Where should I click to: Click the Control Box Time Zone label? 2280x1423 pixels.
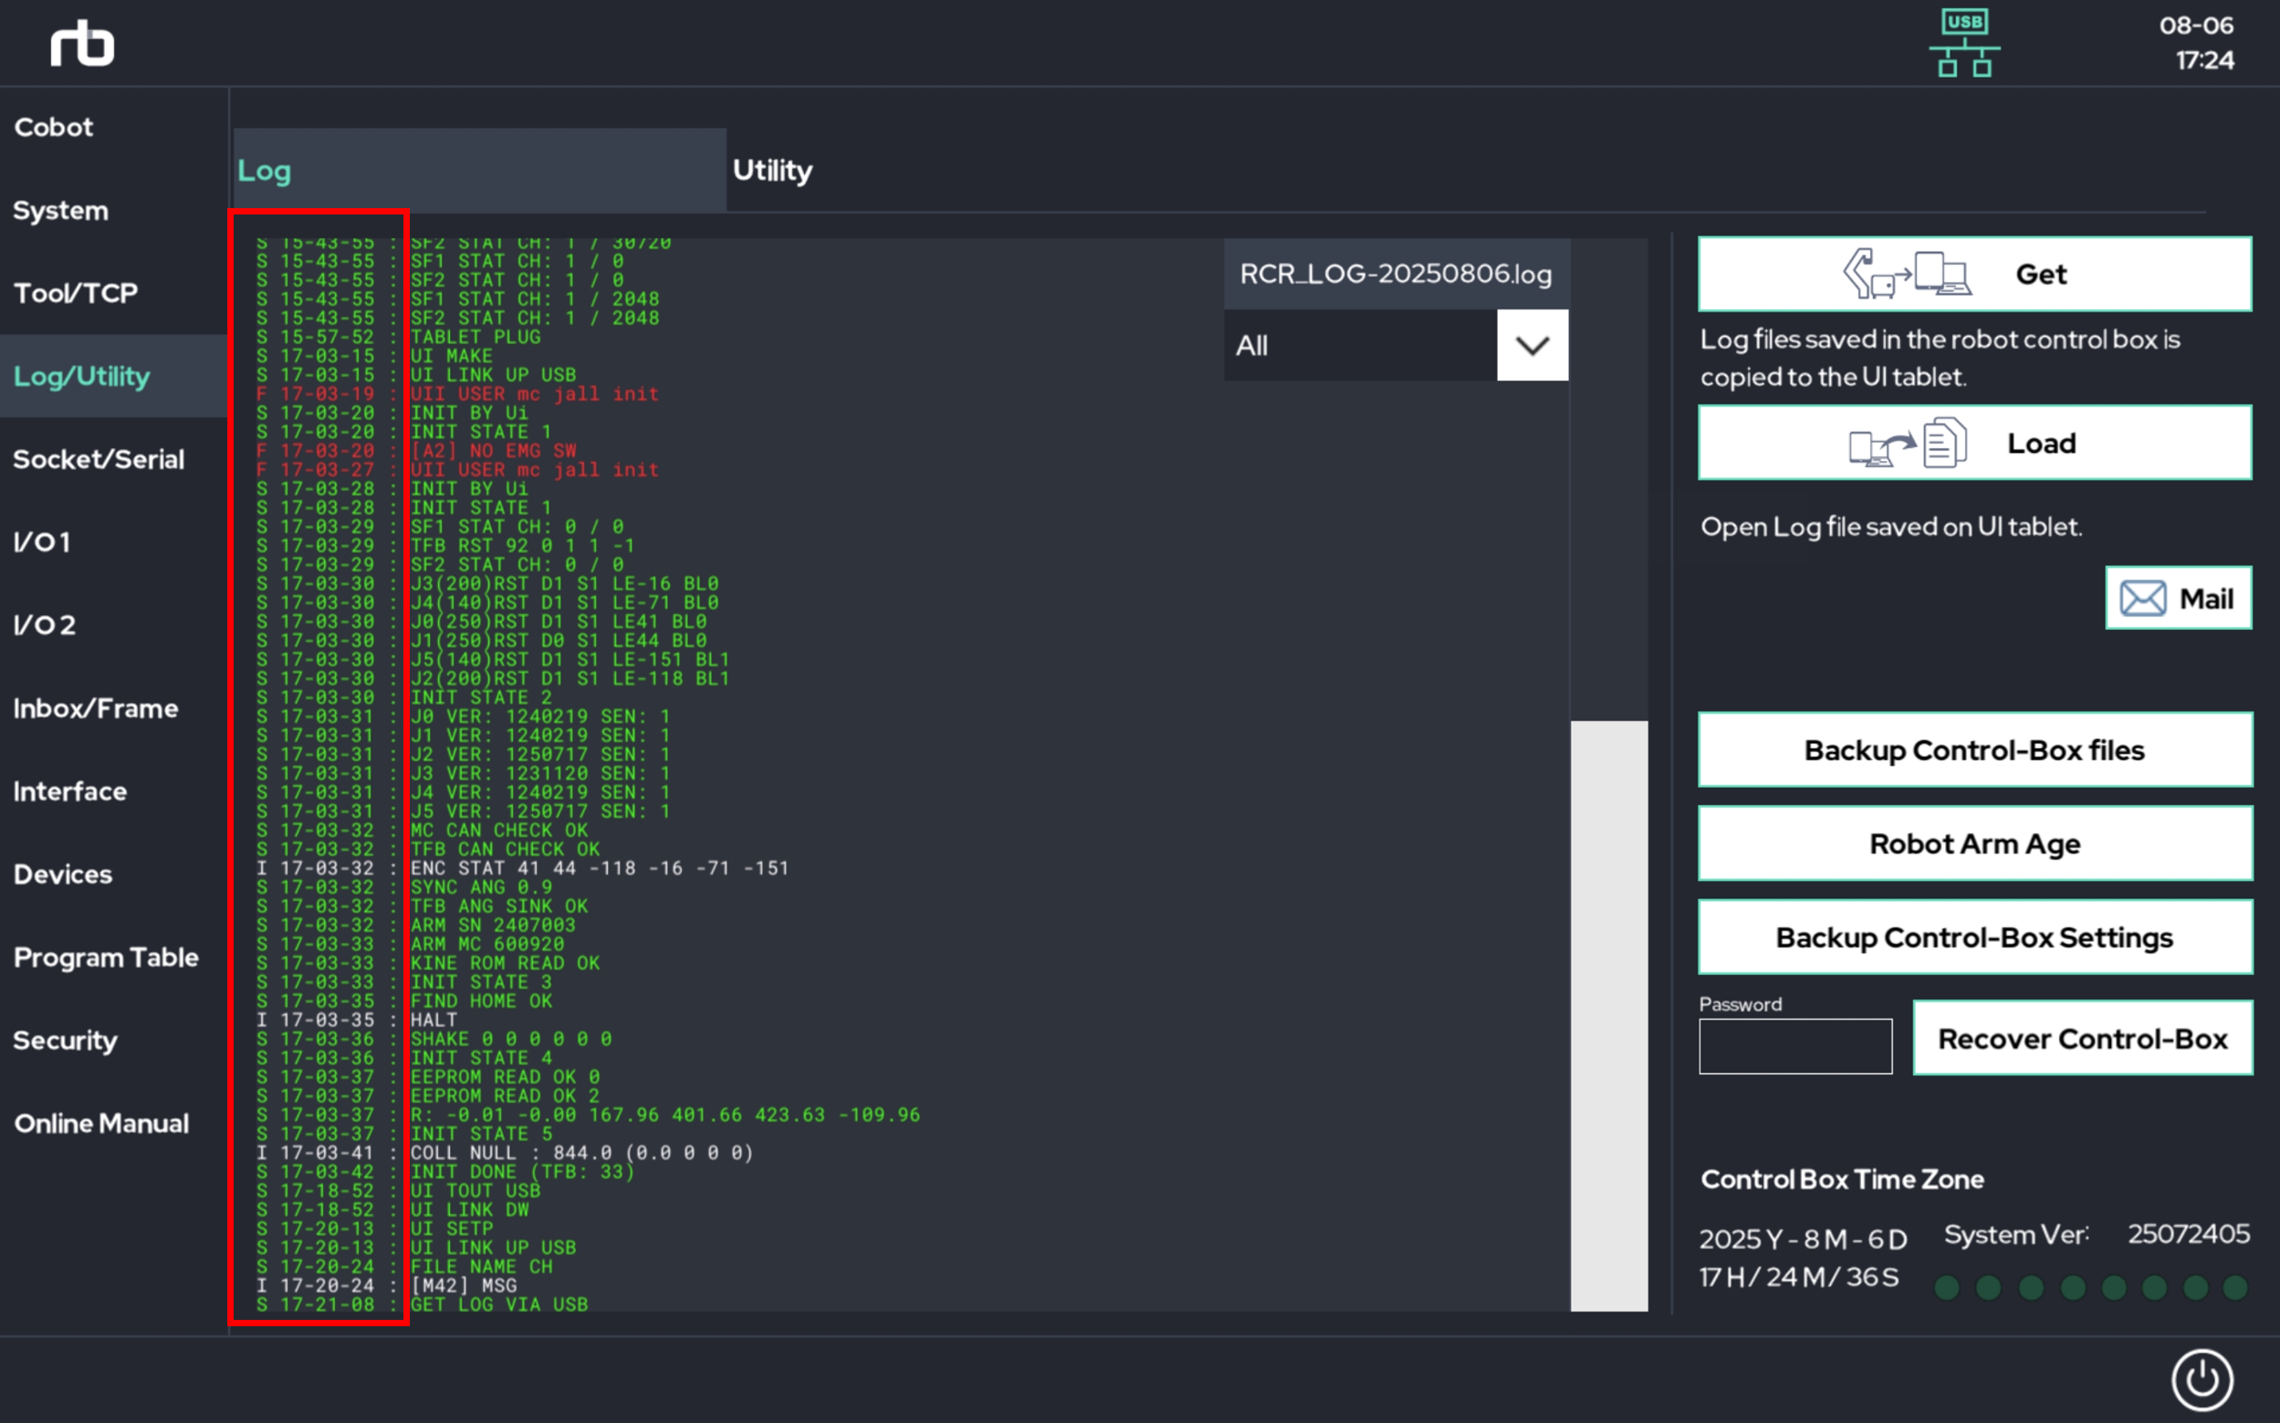1842,1179
